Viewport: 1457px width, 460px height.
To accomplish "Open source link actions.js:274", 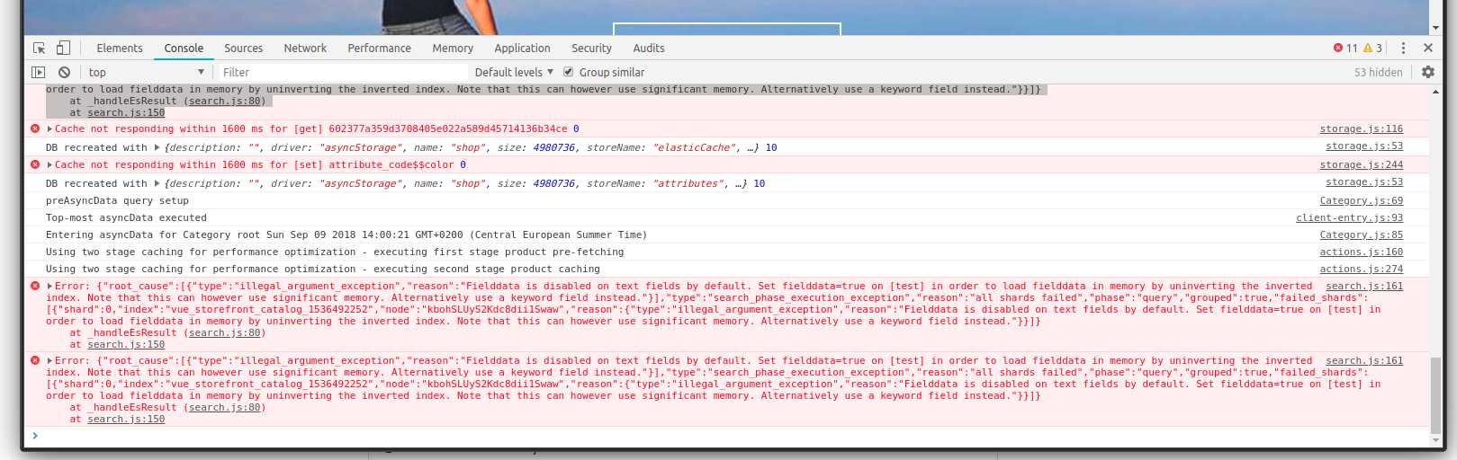I will pos(1361,269).
